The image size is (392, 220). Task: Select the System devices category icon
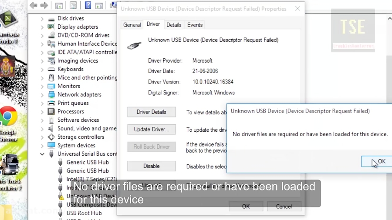(51, 145)
